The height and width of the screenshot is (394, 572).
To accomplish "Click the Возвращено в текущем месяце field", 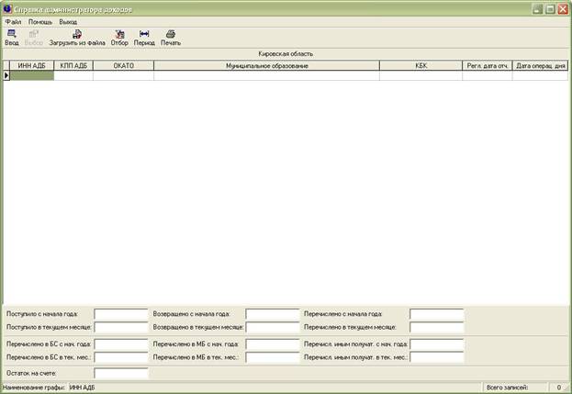I will [x=273, y=327].
